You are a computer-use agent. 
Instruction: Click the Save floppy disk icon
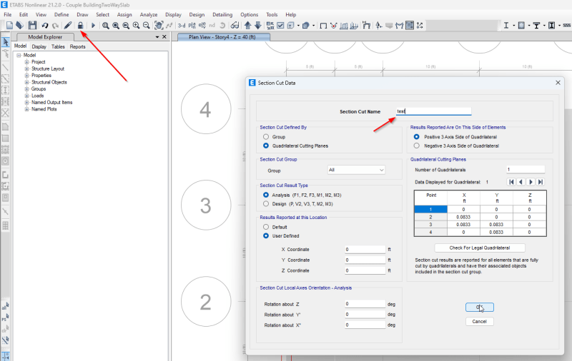click(32, 26)
